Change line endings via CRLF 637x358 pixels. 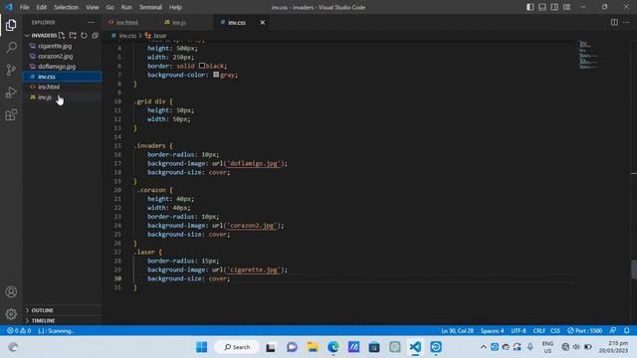pyautogui.click(x=539, y=331)
